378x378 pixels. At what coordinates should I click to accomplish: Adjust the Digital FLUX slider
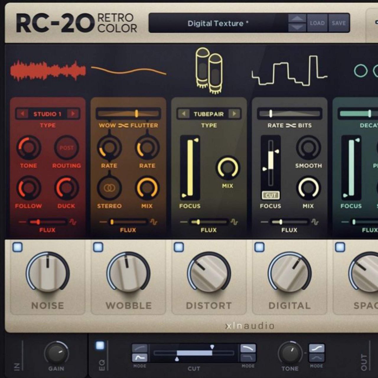pyautogui.click(x=289, y=222)
